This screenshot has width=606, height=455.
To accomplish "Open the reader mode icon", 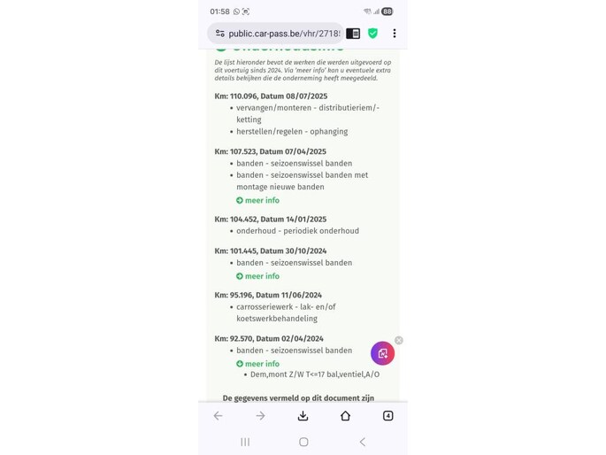I will 353,34.
